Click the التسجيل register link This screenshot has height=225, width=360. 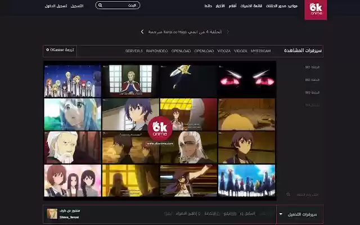tap(77, 6)
